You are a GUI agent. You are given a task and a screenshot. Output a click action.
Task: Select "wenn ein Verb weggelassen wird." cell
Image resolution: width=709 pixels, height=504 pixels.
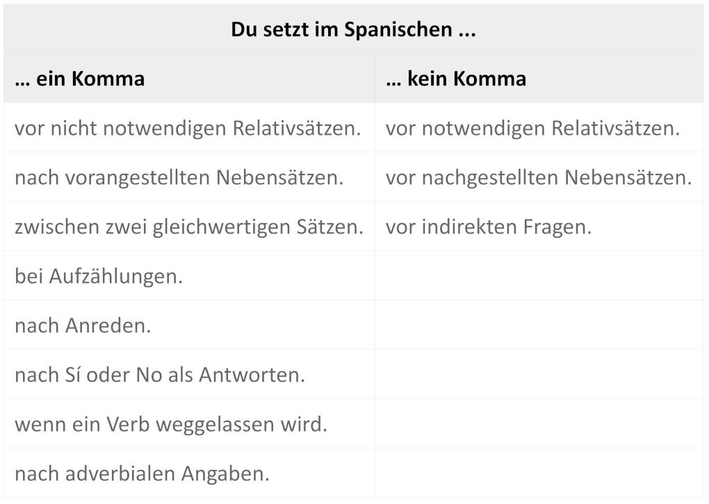170,425
